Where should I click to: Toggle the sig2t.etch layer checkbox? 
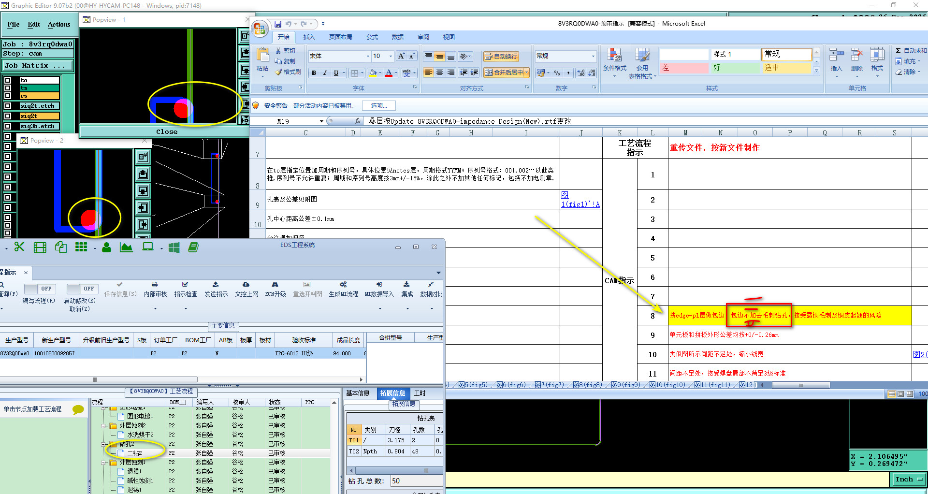[8, 106]
